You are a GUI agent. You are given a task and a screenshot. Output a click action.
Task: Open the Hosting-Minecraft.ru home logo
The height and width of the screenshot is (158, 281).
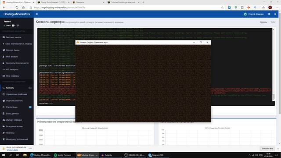click(x=17, y=14)
